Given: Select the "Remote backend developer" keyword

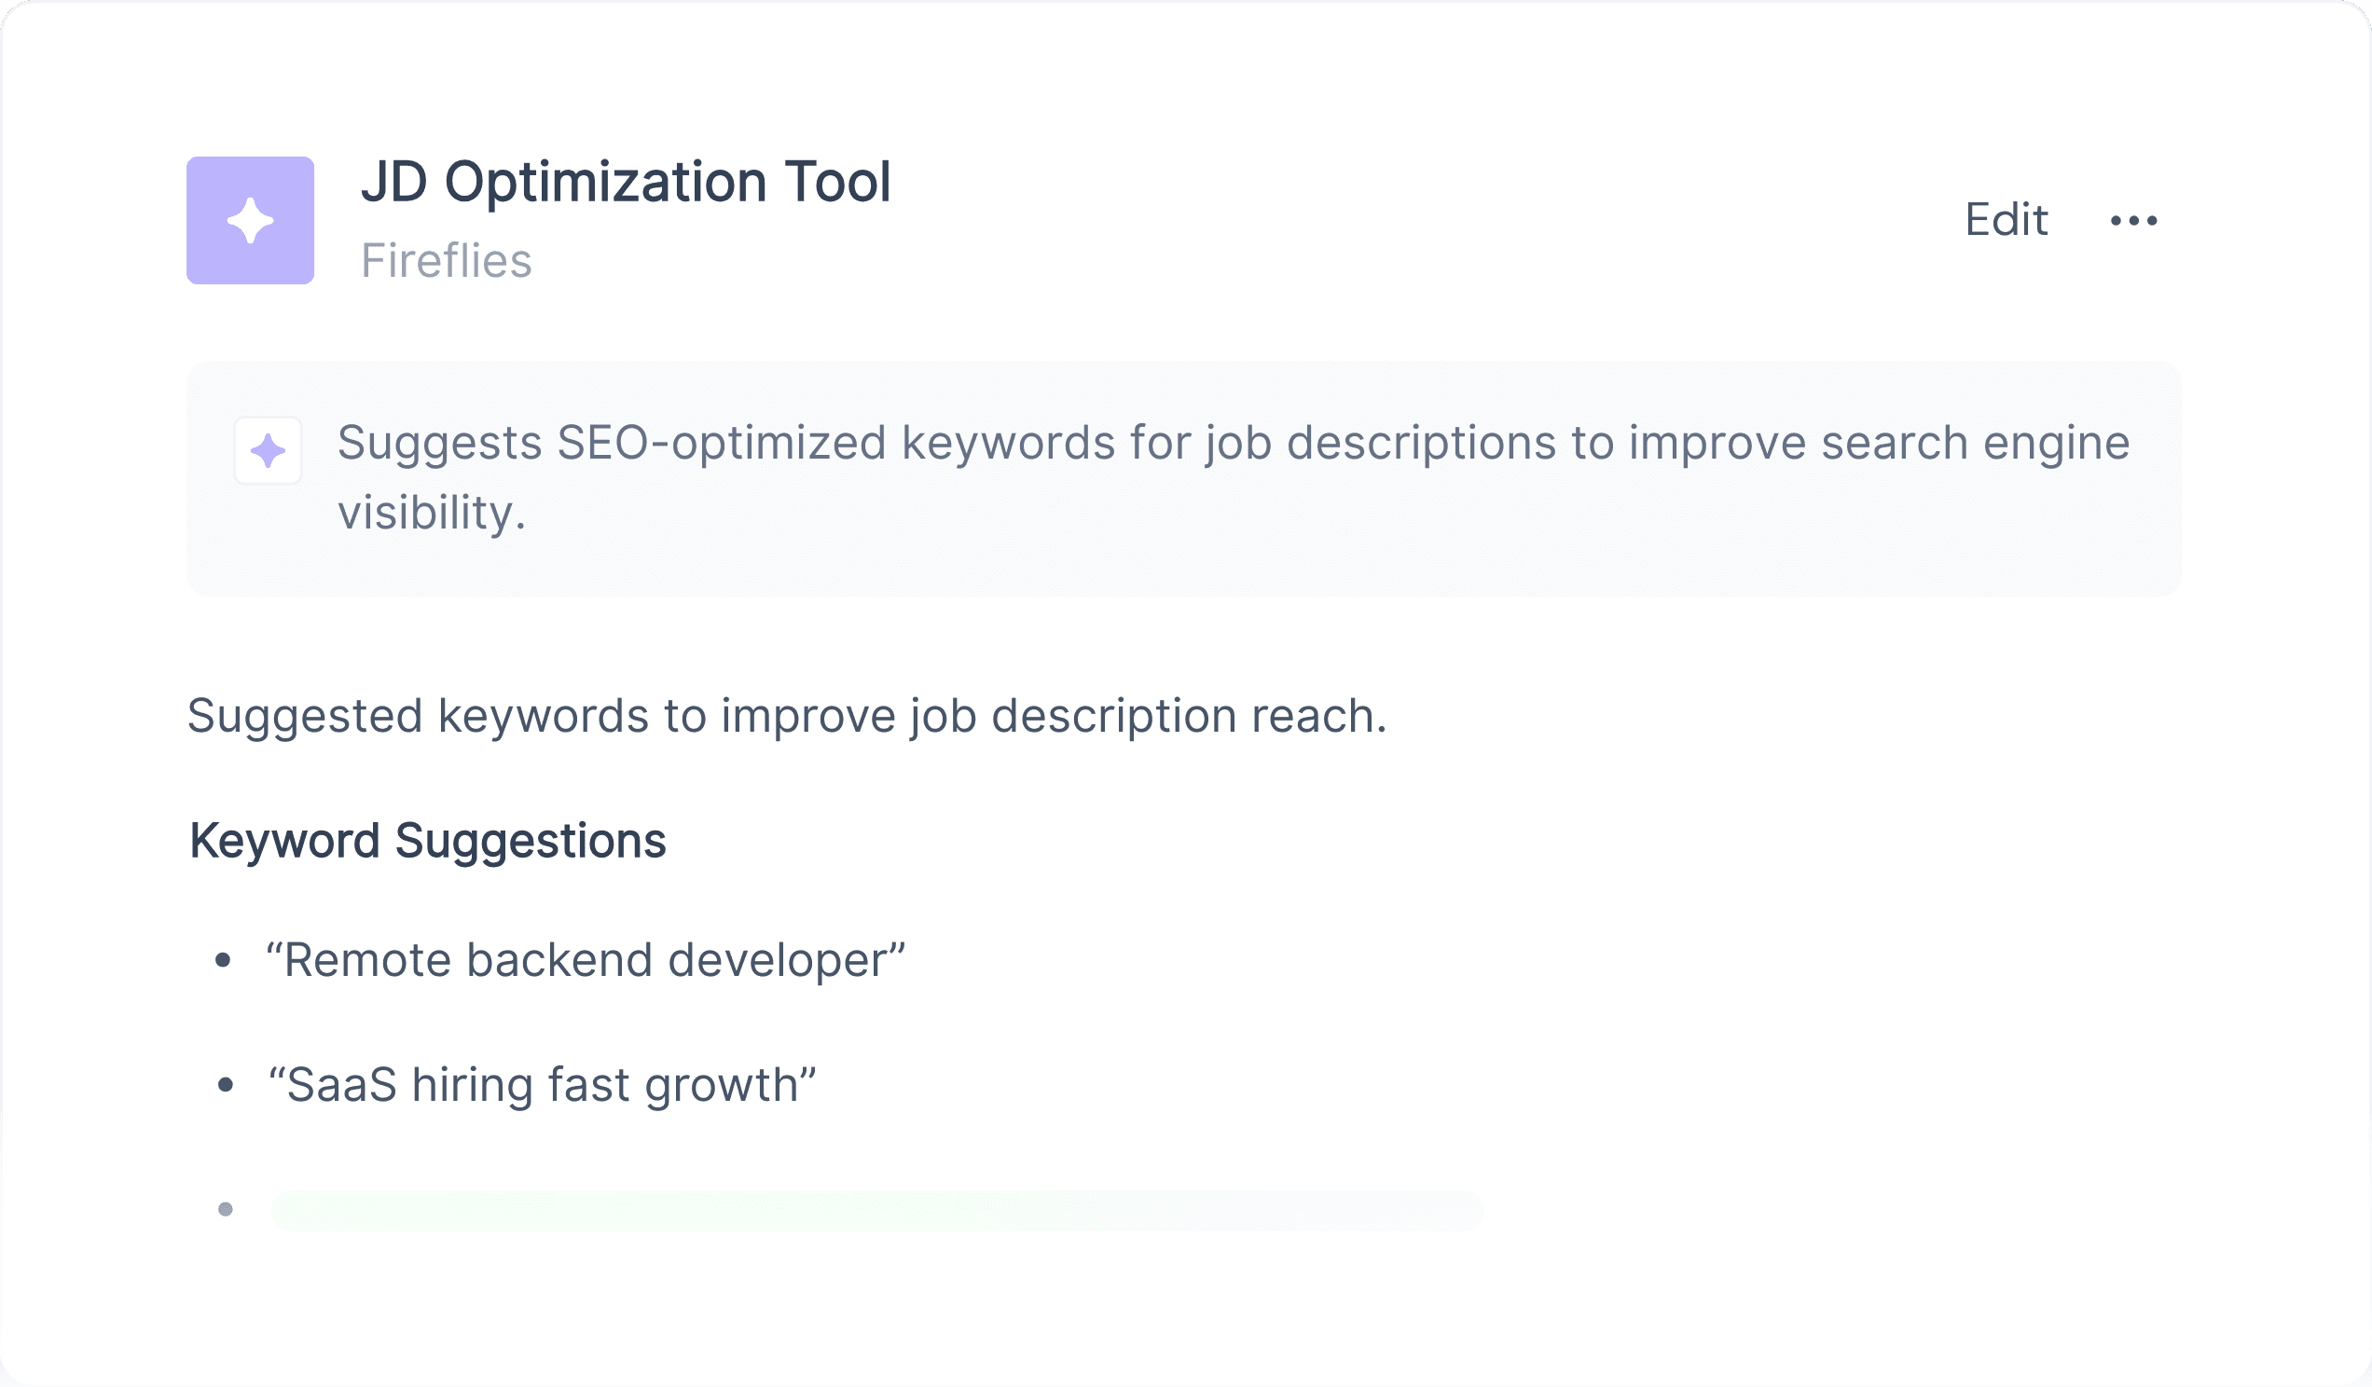Looking at the screenshot, I should [586, 960].
